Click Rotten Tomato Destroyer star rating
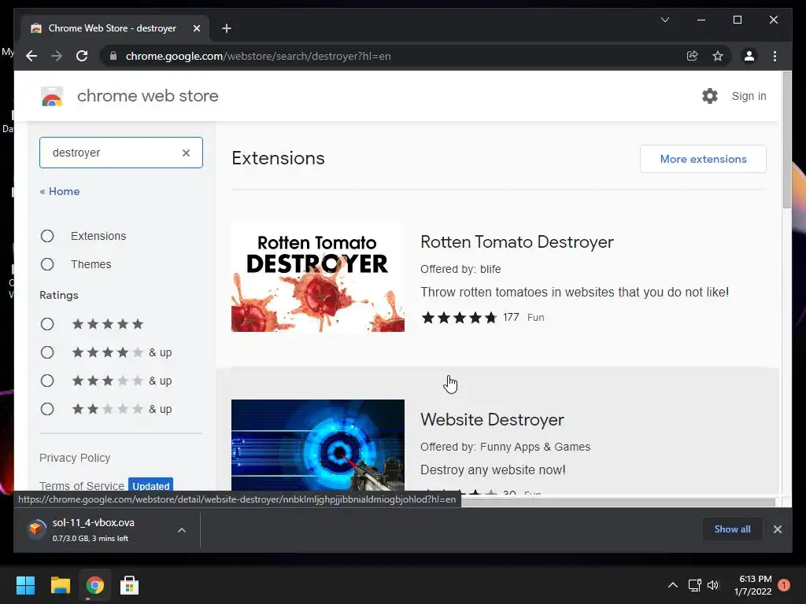806x604 pixels. (x=459, y=318)
